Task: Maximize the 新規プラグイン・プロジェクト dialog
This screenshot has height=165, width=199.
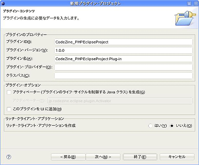Action: pyautogui.click(x=189, y=4)
